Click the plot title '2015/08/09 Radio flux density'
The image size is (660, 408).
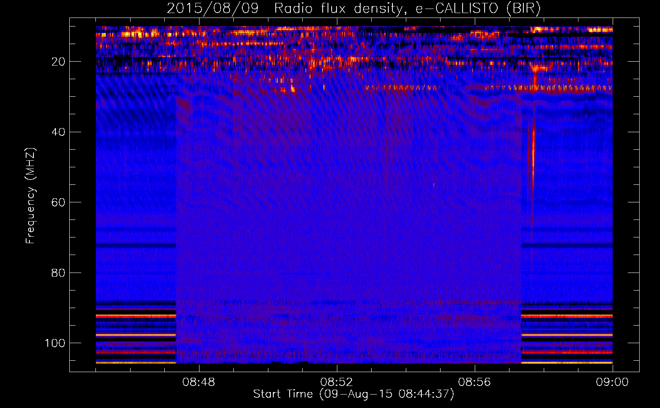(354, 9)
